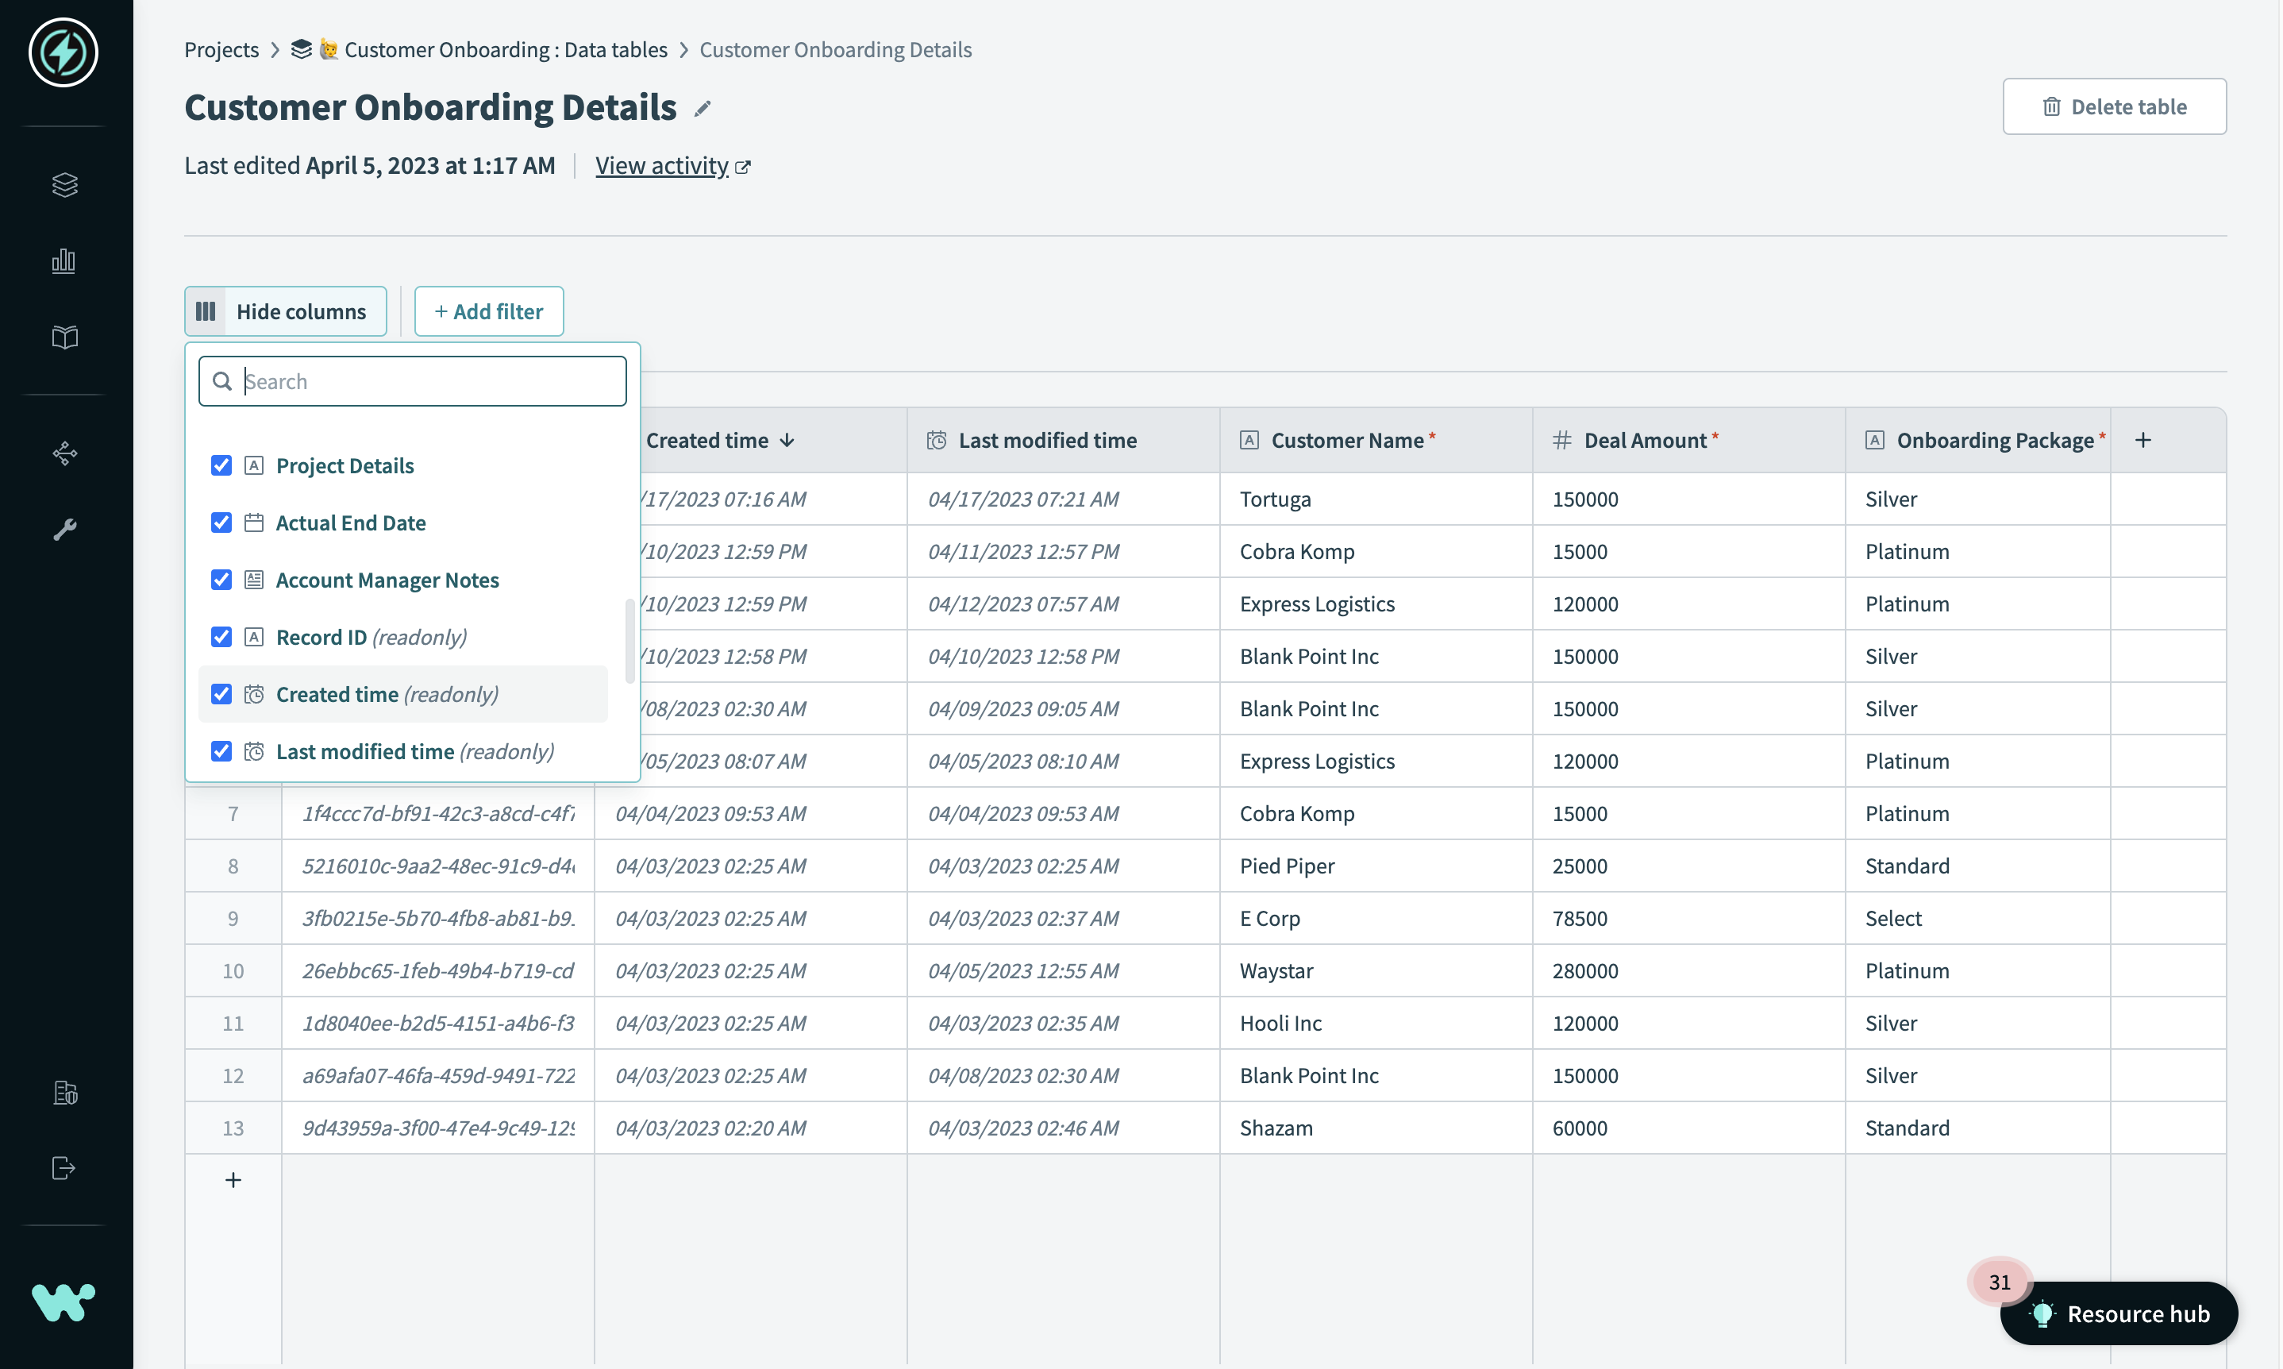2283x1369 pixels.
Task: Click the Deal Amount column header
Action: pyautogui.click(x=1644, y=441)
